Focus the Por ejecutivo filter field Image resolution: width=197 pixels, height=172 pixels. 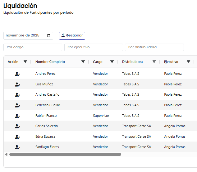94,47
